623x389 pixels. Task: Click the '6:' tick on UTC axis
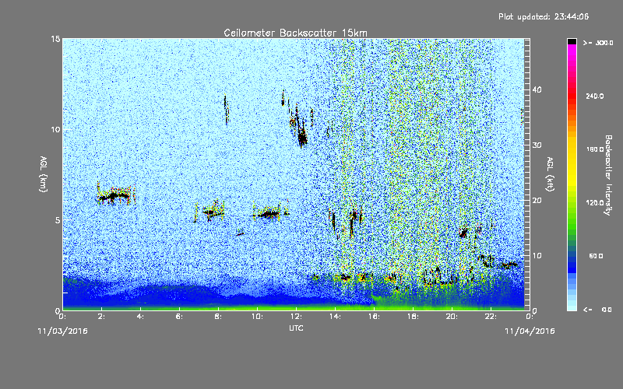click(x=180, y=317)
